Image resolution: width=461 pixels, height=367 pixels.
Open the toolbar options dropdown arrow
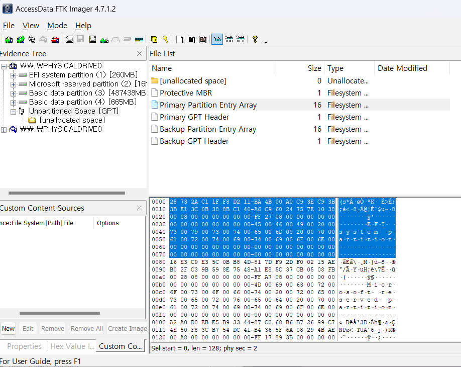click(266, 42)
